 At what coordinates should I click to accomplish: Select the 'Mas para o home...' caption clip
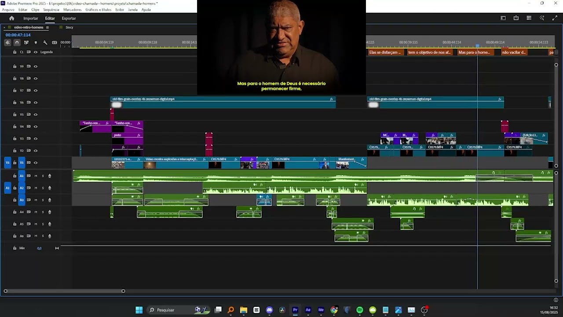475,52
